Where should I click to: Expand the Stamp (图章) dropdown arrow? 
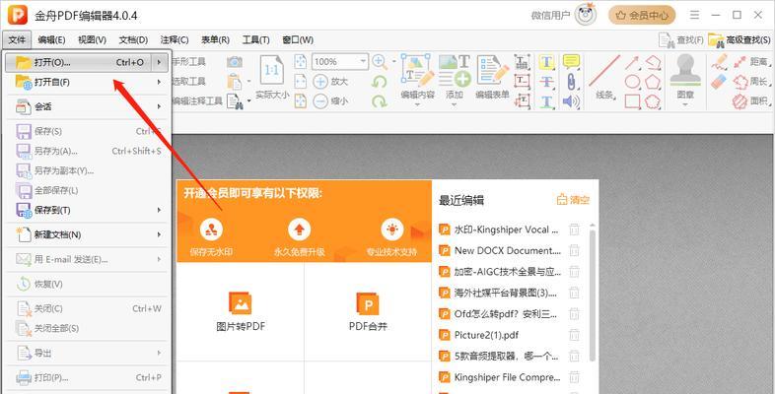coord(685,104)
